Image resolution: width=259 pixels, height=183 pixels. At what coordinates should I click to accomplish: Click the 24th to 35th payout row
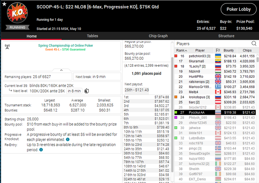(x=147, y=149)
